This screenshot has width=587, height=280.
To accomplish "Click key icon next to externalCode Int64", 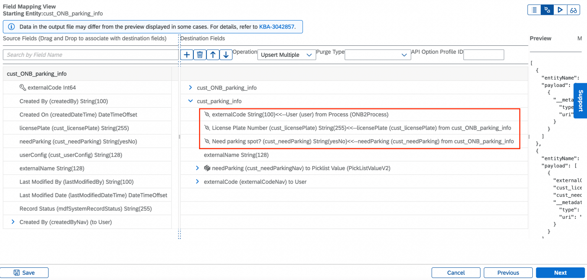I will tap(23, 87).
